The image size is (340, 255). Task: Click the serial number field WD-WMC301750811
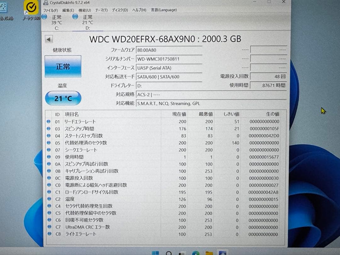point(169,59)
